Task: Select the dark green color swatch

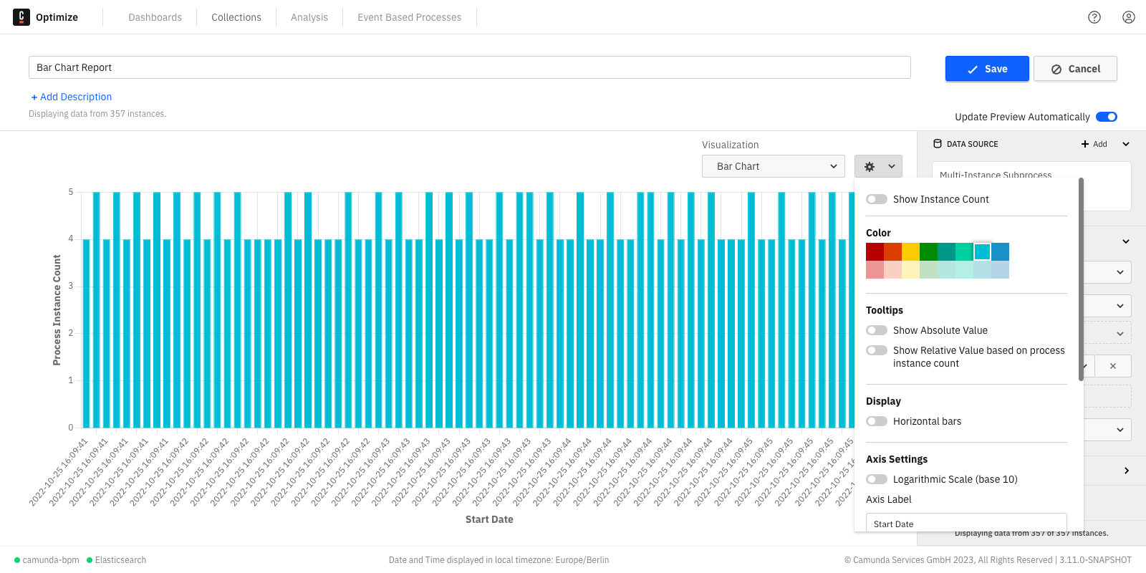Action: (x=928, y=251)
